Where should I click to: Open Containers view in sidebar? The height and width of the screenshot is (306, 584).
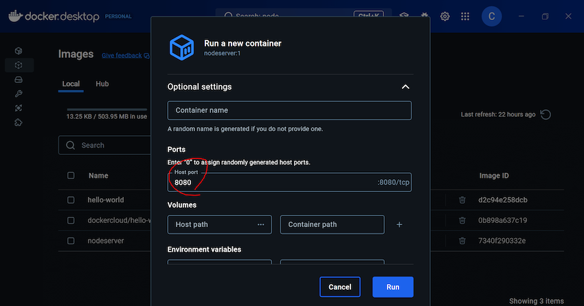point(19,51)
